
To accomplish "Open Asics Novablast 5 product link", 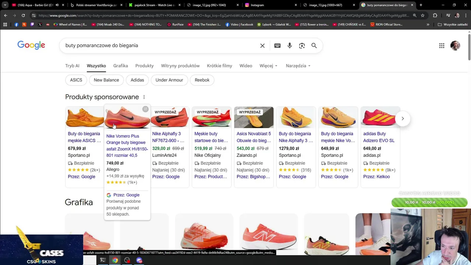I will tap(254, 137).
